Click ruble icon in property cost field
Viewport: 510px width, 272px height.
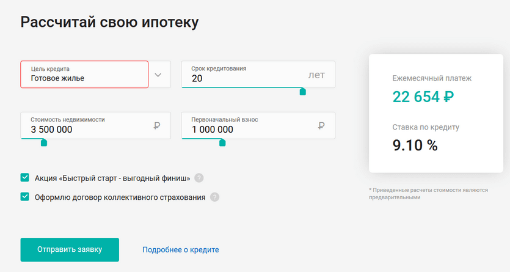coord(157,125)
